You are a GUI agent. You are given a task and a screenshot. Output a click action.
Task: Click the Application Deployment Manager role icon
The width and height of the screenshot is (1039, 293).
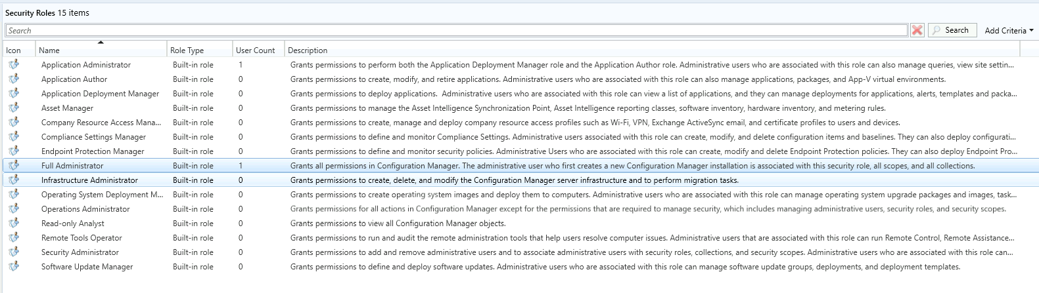coord(14,94)
